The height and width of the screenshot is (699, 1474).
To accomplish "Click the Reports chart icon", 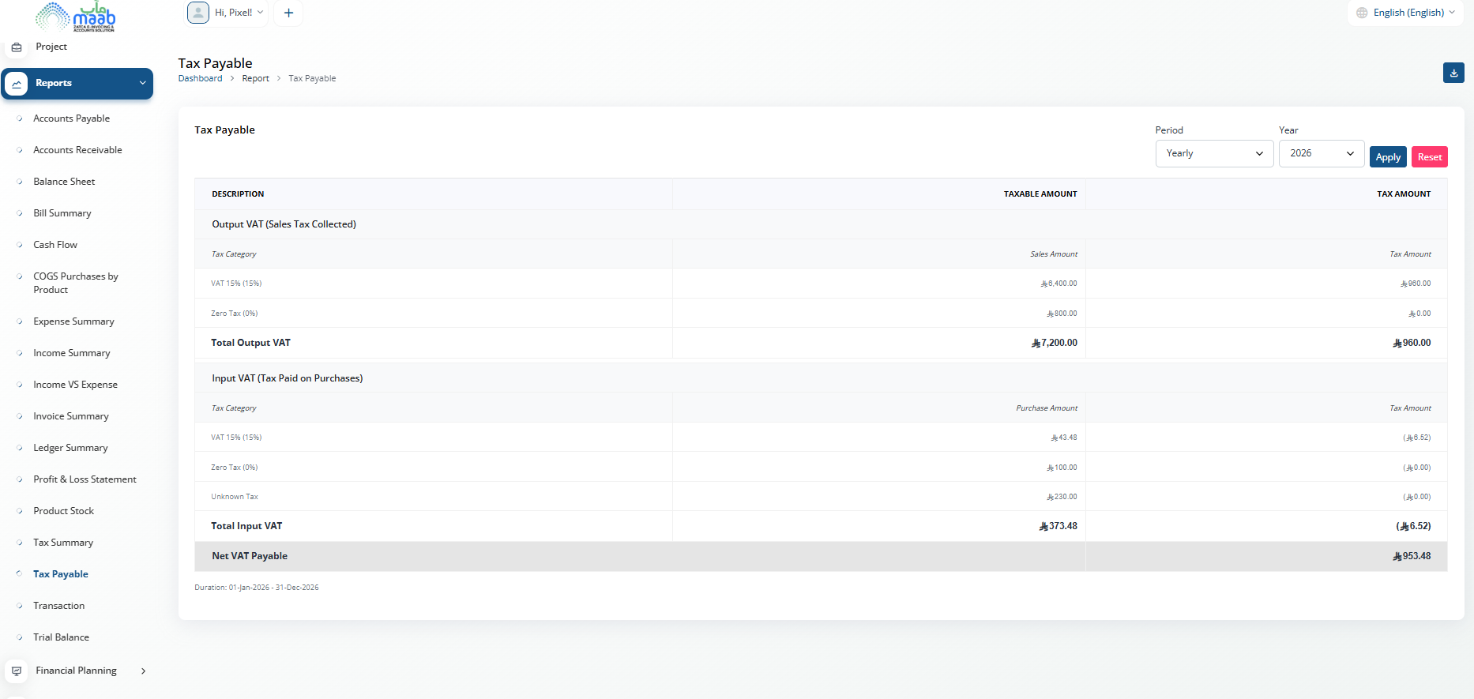I will (17, 84).
